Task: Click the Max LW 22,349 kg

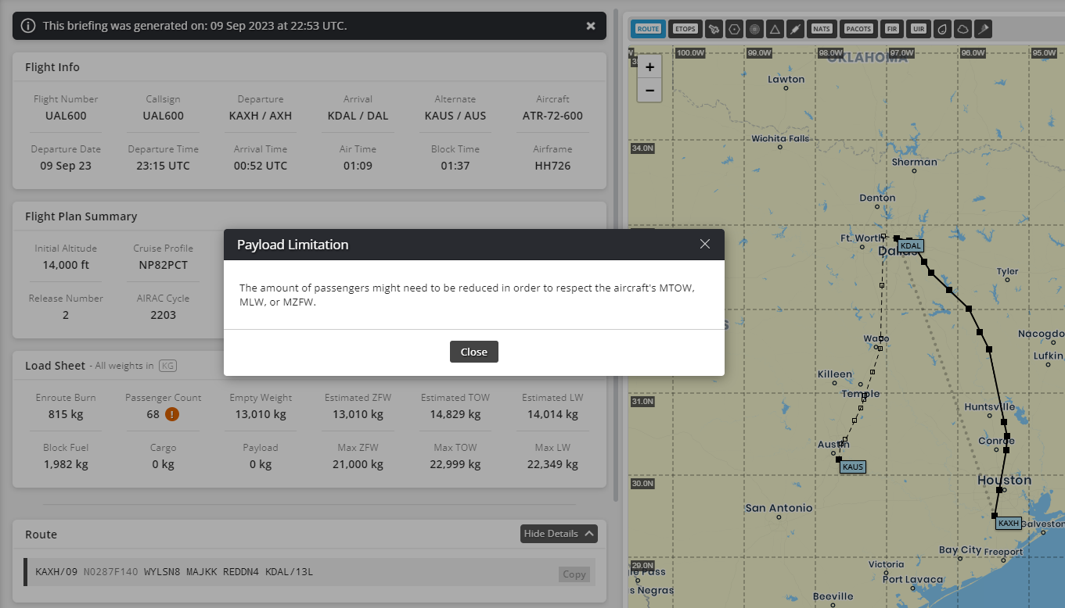Action: (552, 464)
